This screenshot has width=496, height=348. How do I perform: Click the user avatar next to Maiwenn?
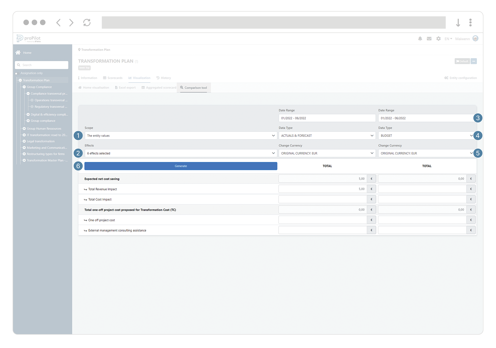475,38
